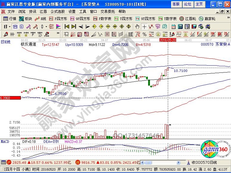Open the 公式选股 menu
This screenshot has height=173, width=231.
pos(58,12)
